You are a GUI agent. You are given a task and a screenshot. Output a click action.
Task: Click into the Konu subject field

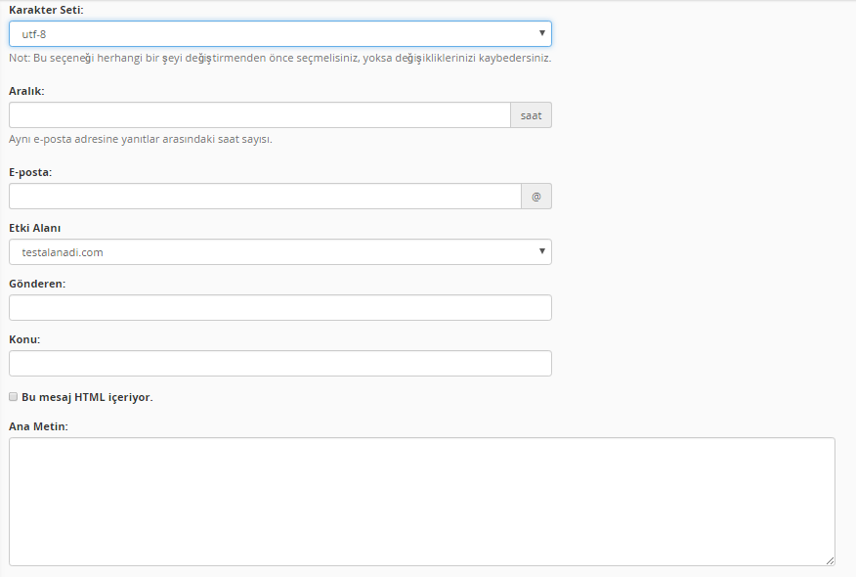(279, 364)
